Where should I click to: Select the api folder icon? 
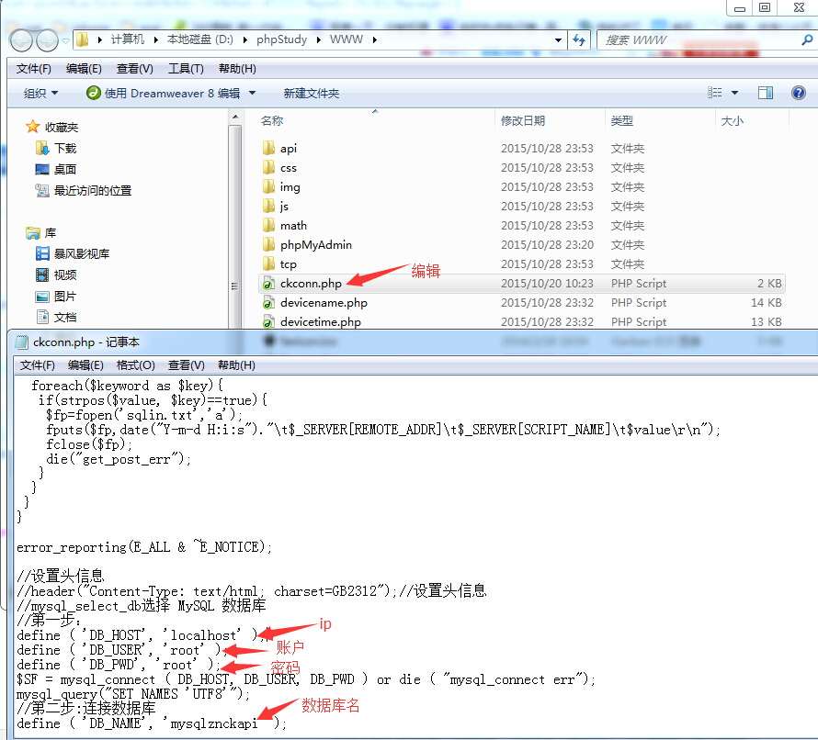(x=268, y=148)
